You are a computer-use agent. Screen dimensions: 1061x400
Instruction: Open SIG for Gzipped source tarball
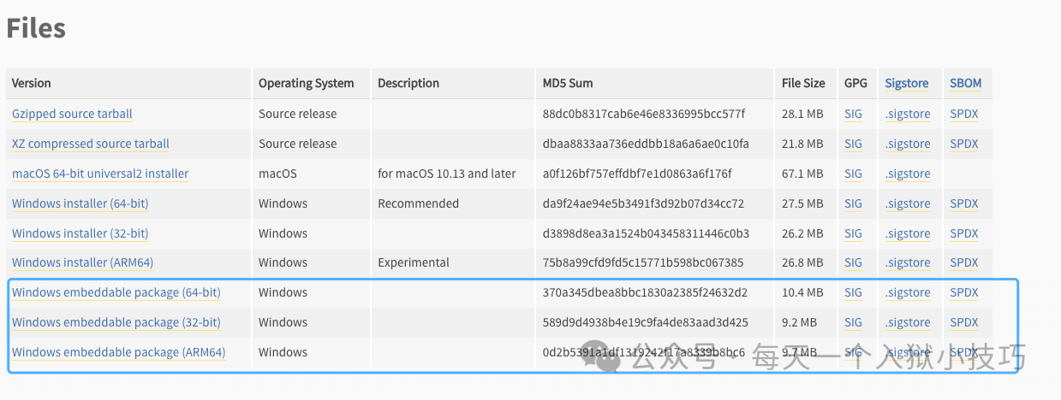tap(853, 114)
